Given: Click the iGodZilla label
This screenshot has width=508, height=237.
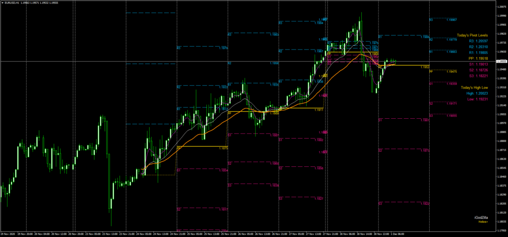Looking at the screenshot, I should [x=481, y=218].
